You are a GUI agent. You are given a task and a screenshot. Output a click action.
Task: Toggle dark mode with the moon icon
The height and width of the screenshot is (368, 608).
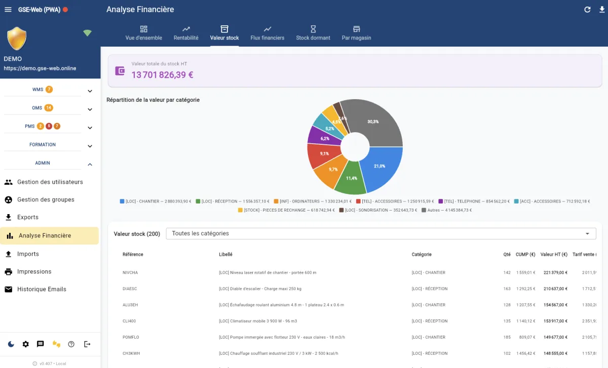point(11,344)
